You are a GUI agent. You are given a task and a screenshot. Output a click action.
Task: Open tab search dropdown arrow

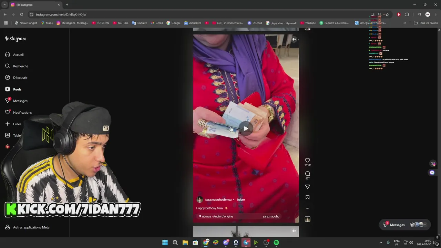point(4,5)
